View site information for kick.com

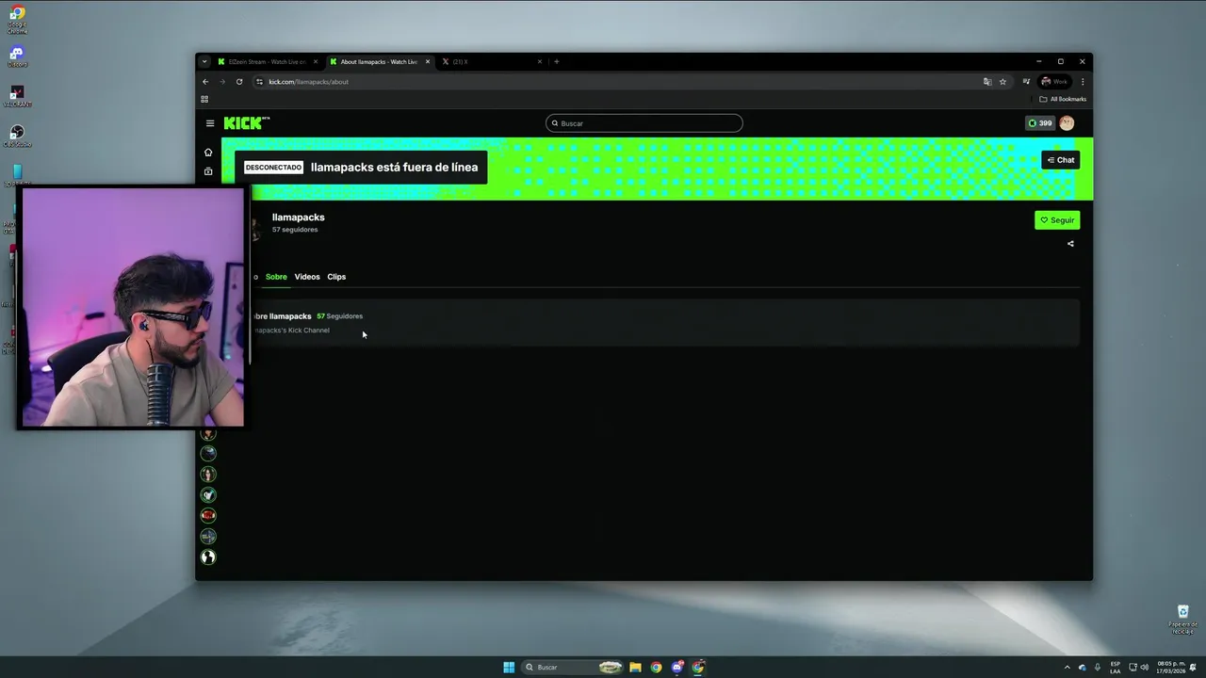point(259,82)
